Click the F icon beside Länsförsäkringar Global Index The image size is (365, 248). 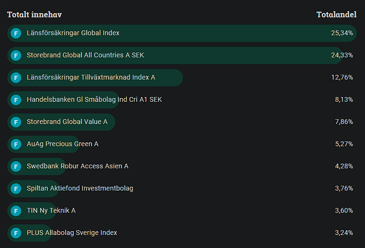pyautogui.click(x=16, y=33)
